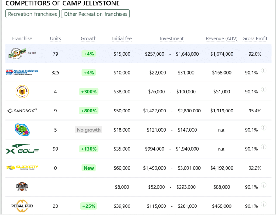The image size is (276, 215).
Task: Open the City Brew Tours logo
Action: [x=22, y=91]
